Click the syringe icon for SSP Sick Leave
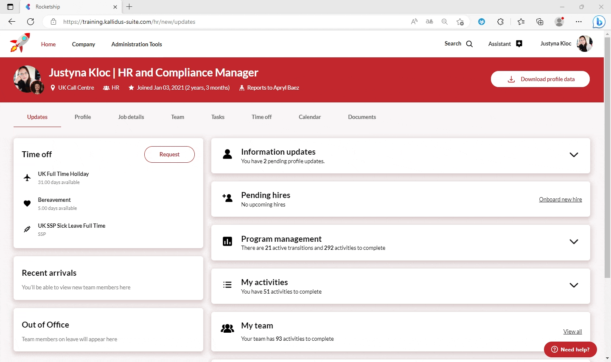The image size is (611, 362). coord(27,229)
